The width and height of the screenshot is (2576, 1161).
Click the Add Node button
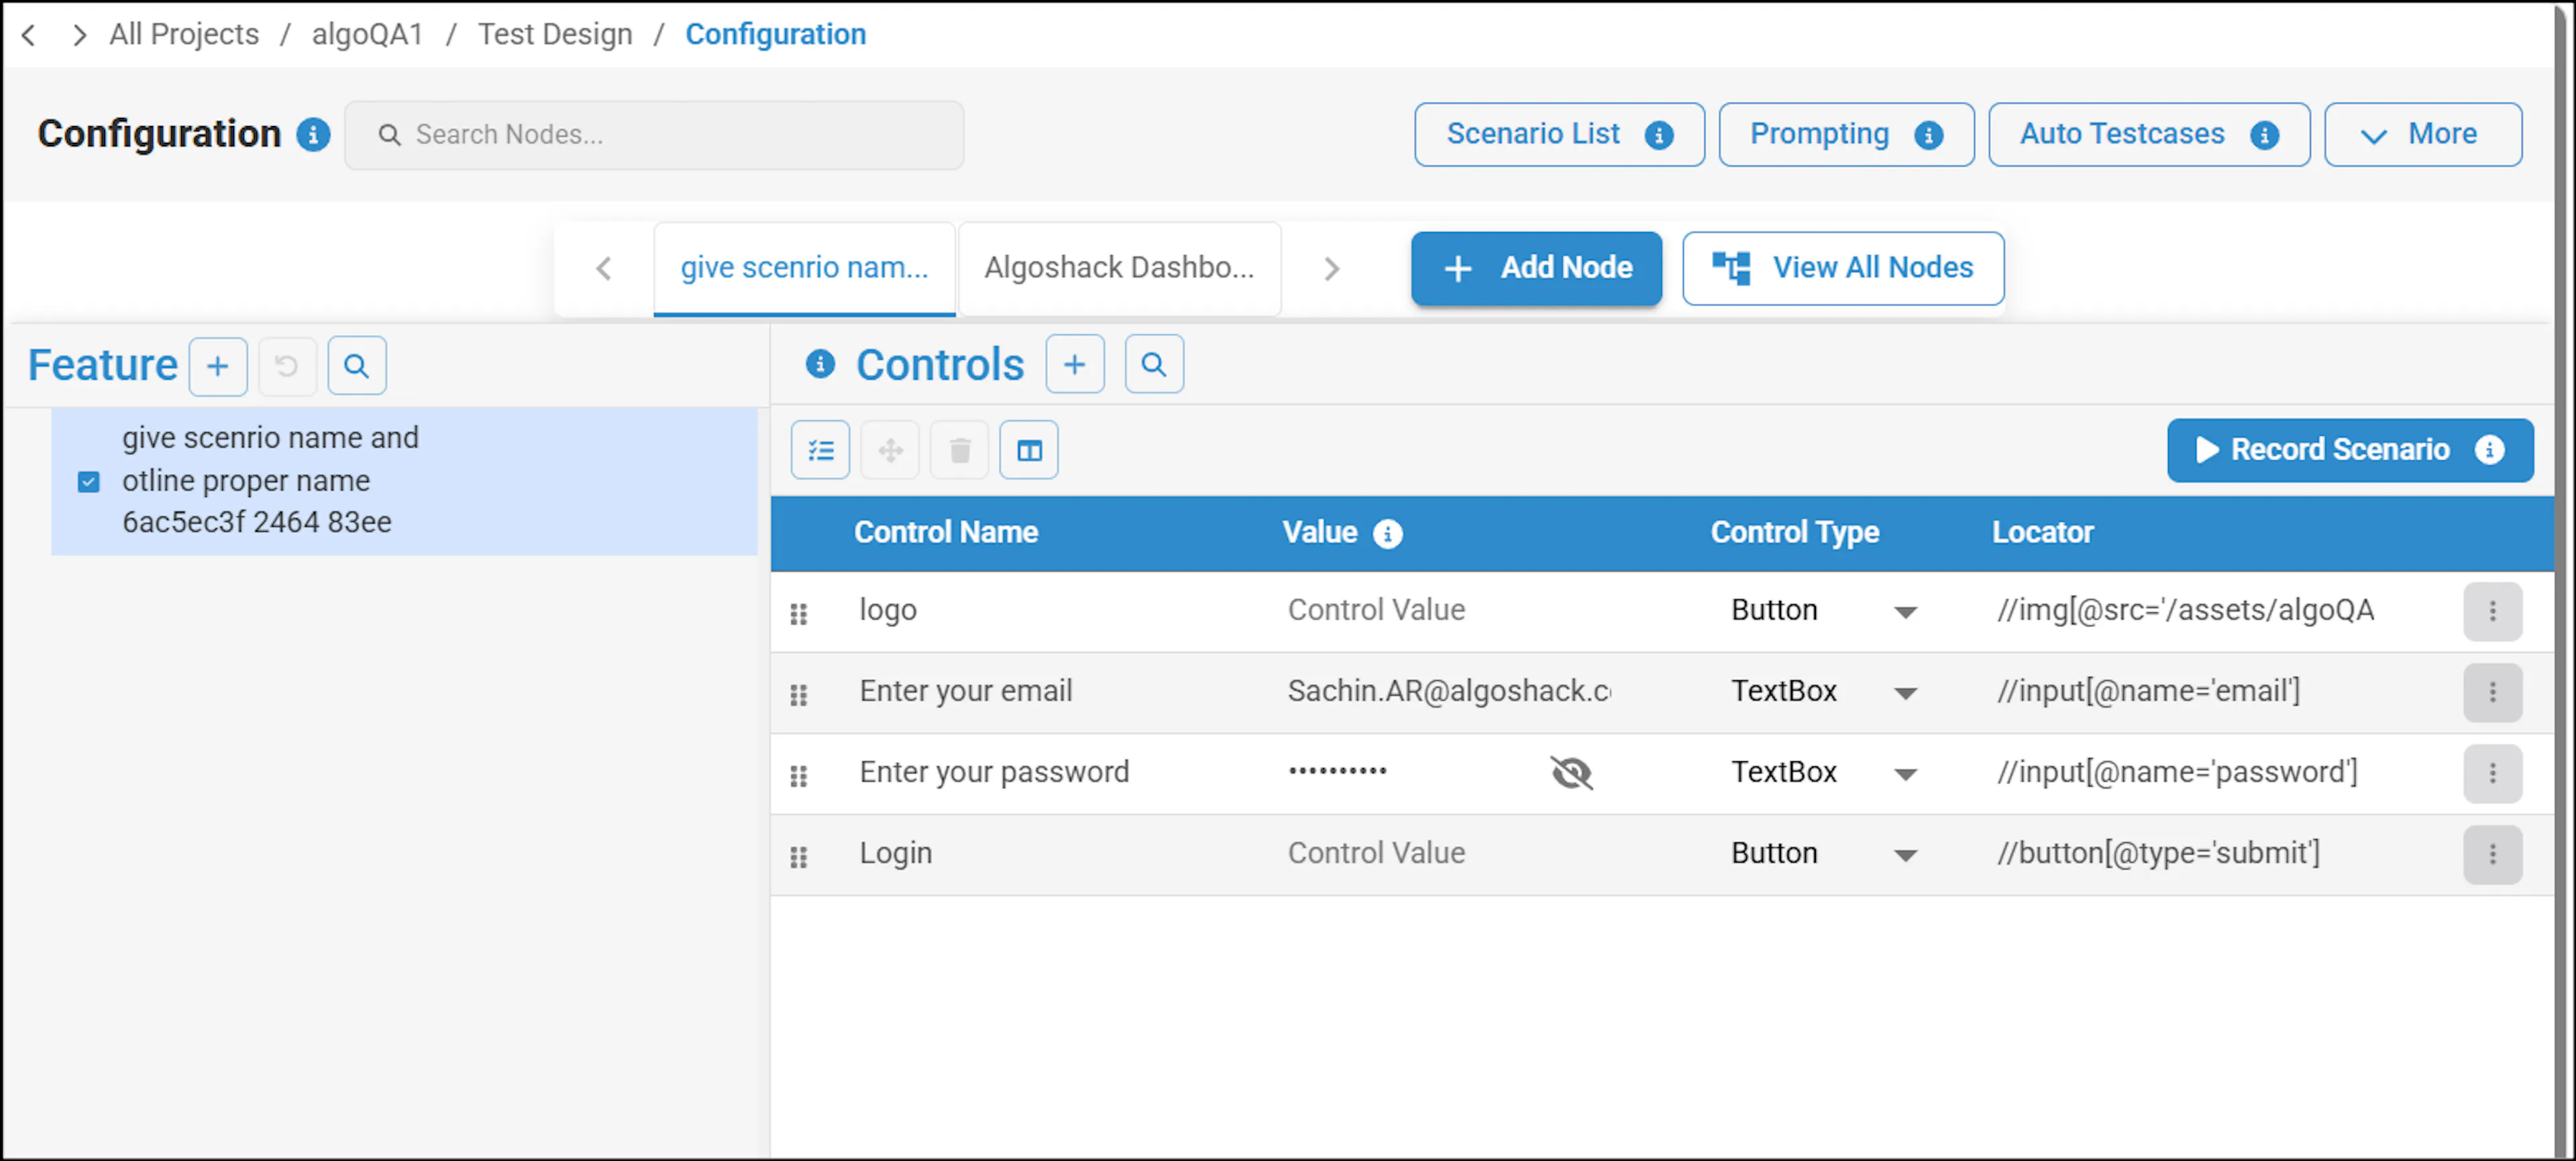(1536, 268)
